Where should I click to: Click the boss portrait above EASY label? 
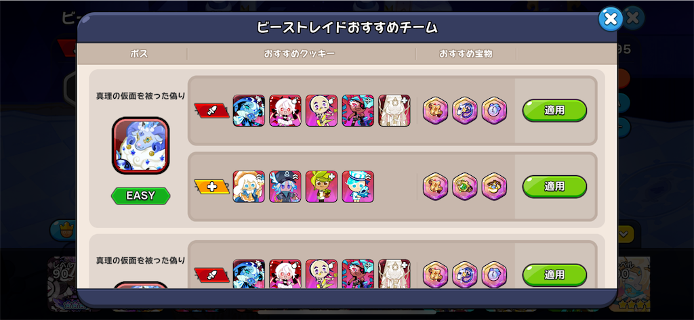[141, 145]
